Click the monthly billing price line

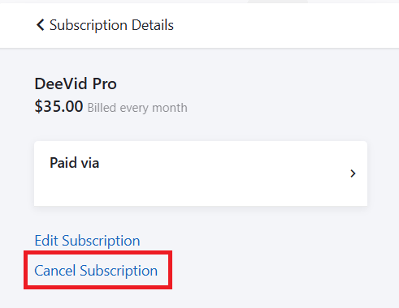coord(111,107)
